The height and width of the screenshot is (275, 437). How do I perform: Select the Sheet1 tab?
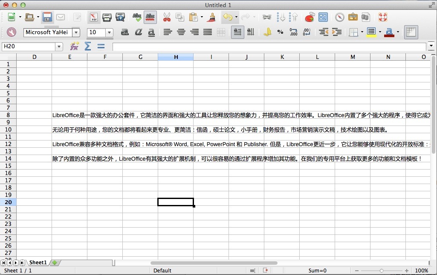pyautogui.click(x=38, y=263)
